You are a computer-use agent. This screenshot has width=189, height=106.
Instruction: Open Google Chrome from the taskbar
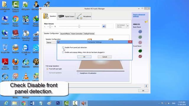tap(24, 103)
